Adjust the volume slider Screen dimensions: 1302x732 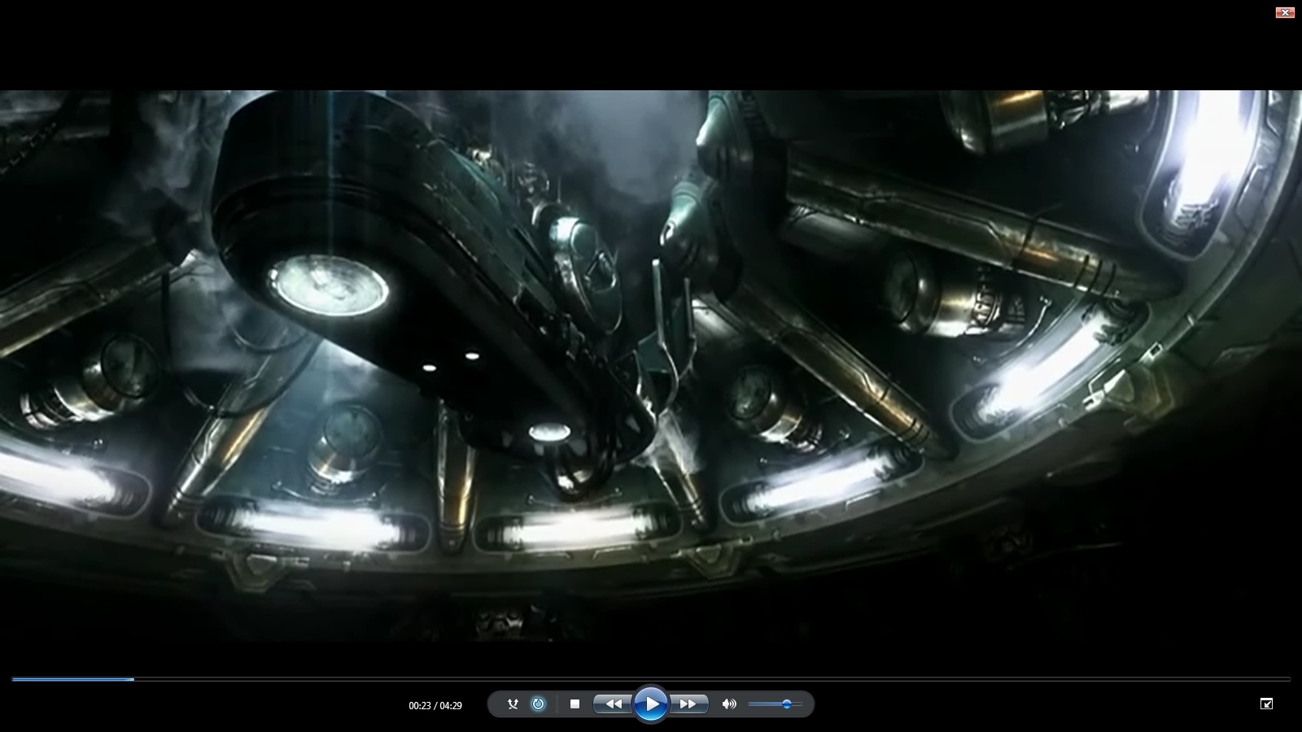click(776, 704)
